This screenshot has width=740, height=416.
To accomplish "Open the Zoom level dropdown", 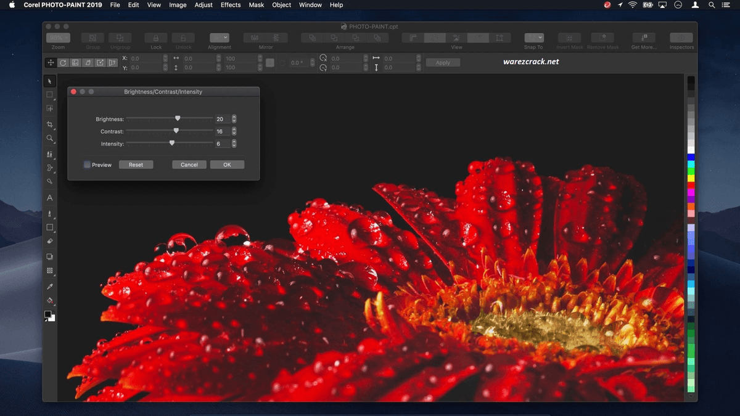I will 58,38.
